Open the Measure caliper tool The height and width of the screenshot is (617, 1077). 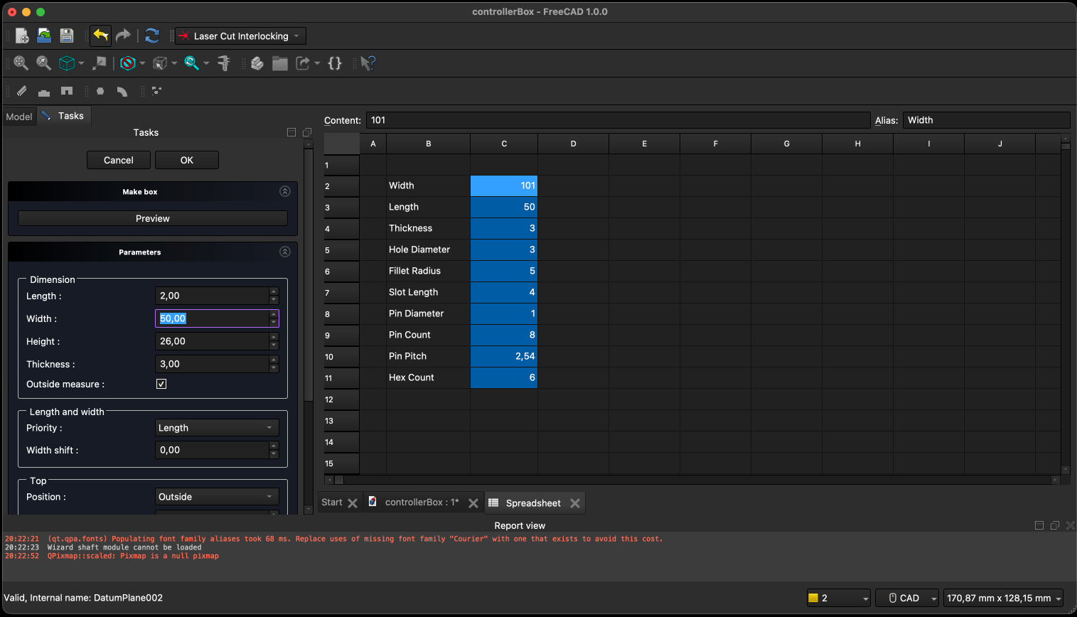coord(224,63)
